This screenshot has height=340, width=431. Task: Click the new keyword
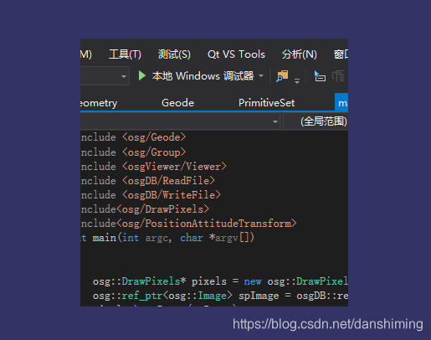coord(253,281)
